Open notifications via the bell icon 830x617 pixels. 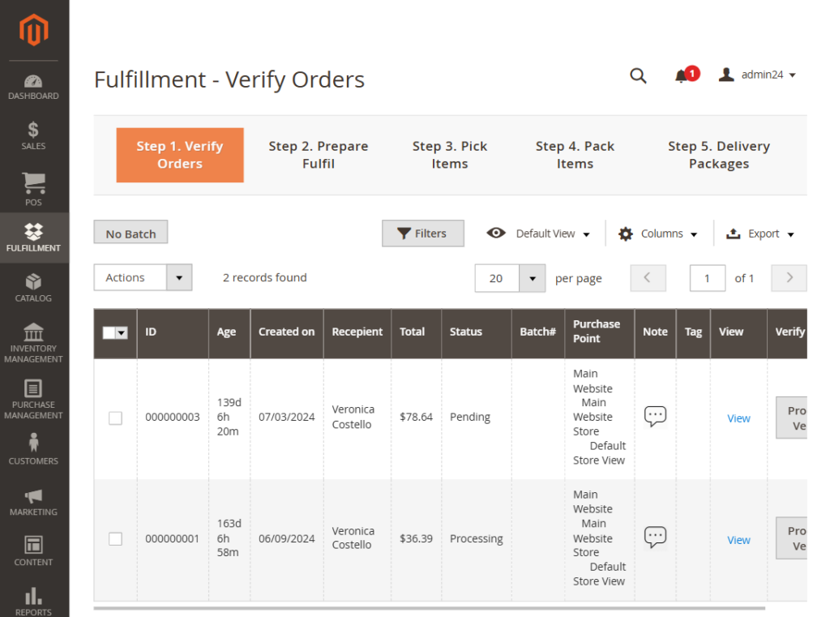click(x=681, y=75)
